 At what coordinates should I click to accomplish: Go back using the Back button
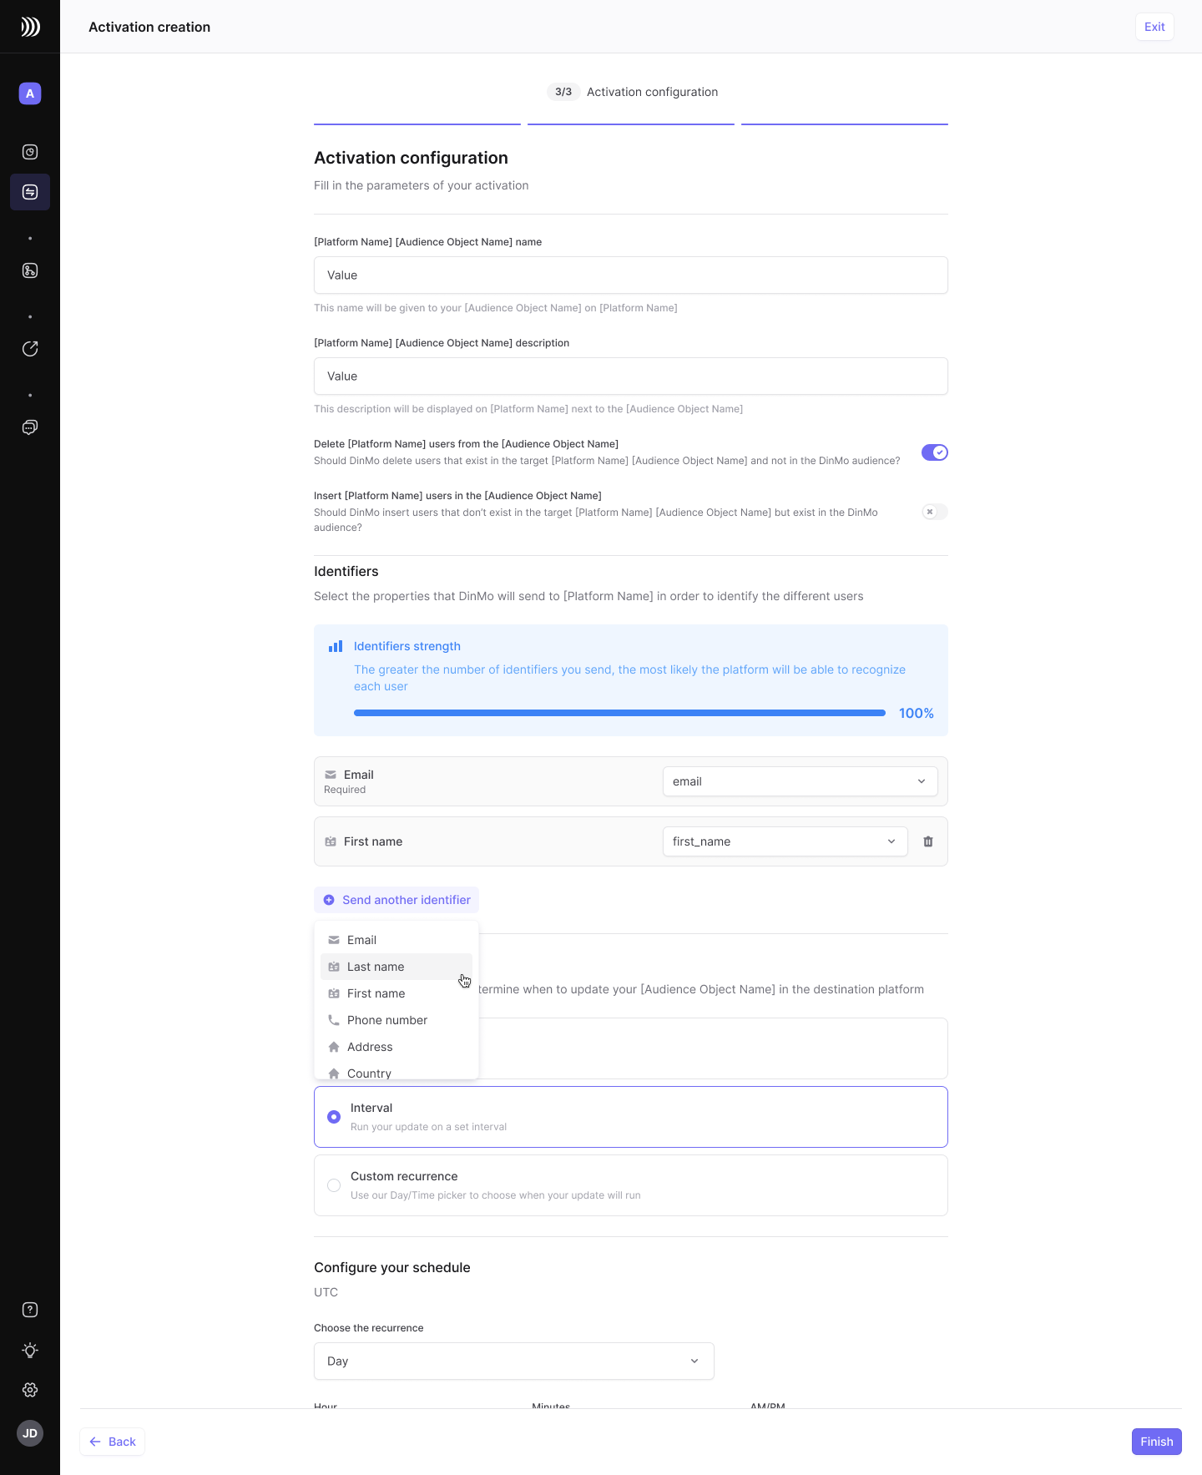point(113,1442)
